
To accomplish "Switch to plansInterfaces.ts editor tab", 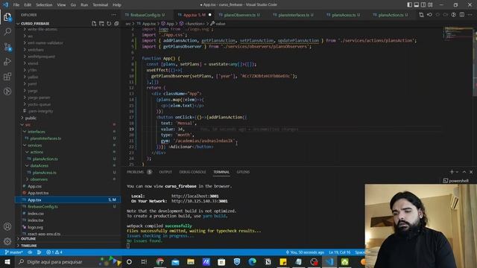I will [x=293, y=15].
